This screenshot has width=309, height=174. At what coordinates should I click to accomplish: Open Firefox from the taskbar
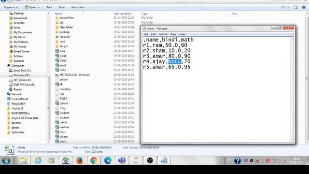pos(80,160)
